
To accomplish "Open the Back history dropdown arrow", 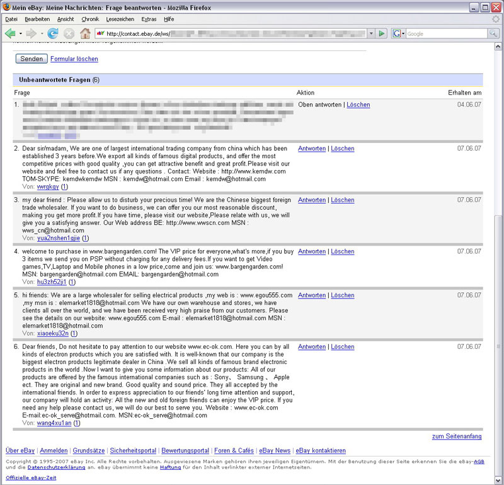I will click(x=20, y=33).
